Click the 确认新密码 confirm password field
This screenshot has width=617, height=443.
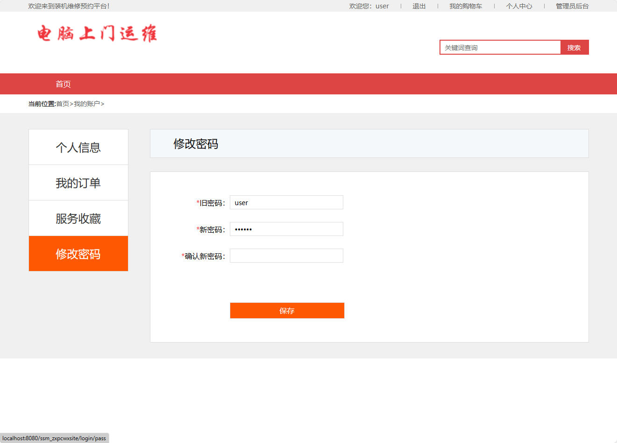(x=286, y=256)
